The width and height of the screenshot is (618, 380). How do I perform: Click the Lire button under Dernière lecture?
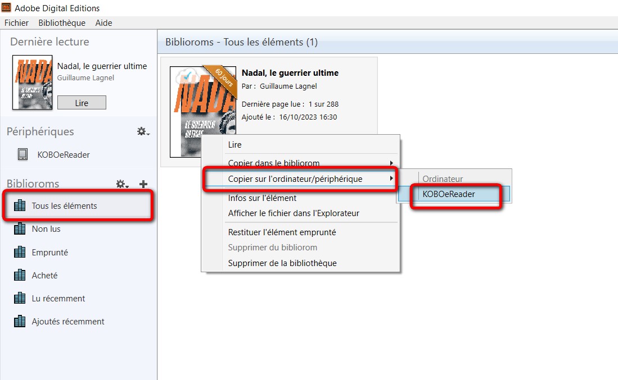82,103
